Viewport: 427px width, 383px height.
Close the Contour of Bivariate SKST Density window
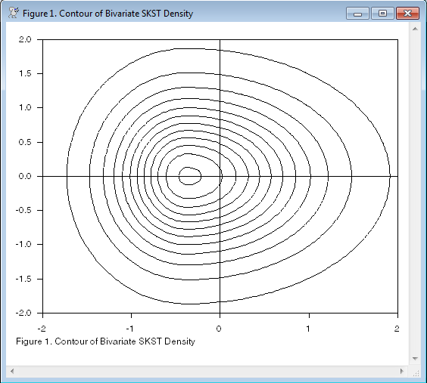click(x=407, y=14)
